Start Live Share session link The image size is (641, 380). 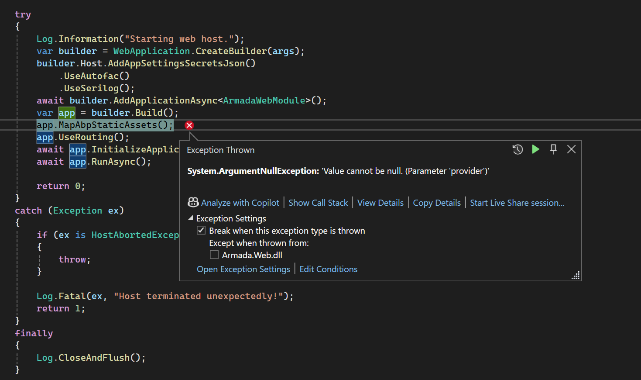(x=517, y=203)
